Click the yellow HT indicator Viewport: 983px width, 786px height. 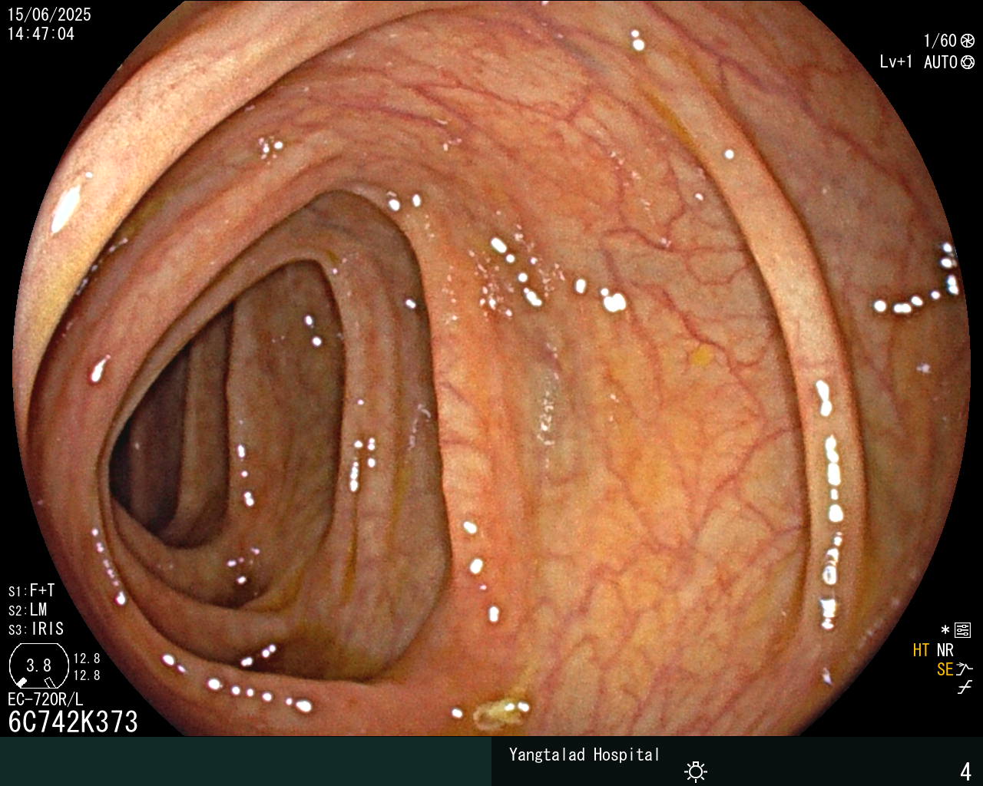click(921, 650)
